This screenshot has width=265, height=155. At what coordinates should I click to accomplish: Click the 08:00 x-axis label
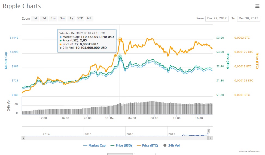click(154, 118)
